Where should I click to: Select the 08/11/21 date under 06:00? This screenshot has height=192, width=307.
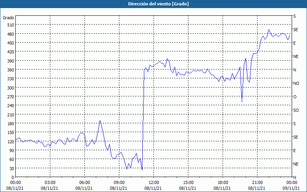[84, 188]
